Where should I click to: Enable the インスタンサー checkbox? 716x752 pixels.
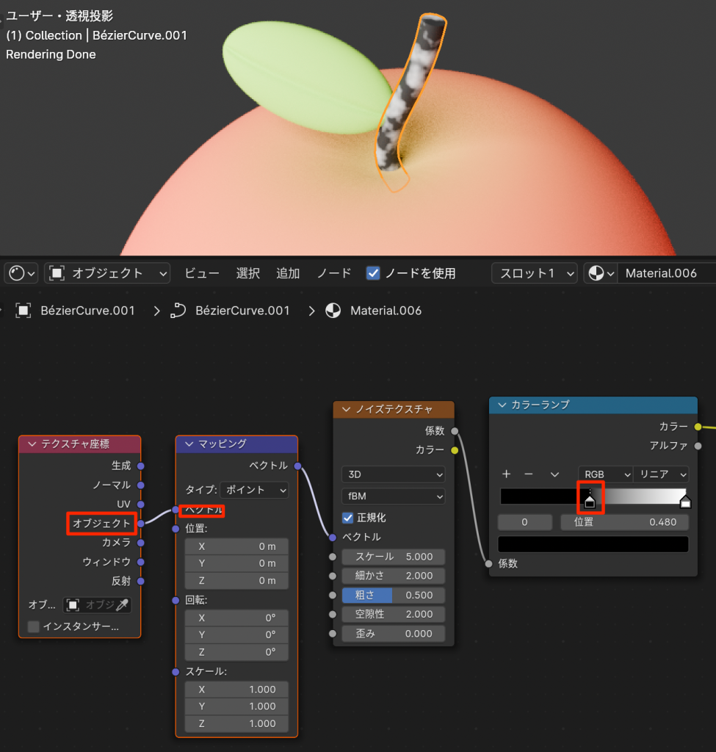[x=34, y=626]
